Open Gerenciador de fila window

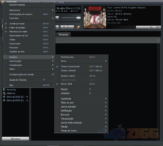point(29,36)
